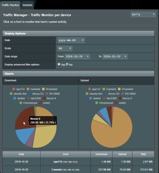Open host Camelot in the table

pos(65,169)
